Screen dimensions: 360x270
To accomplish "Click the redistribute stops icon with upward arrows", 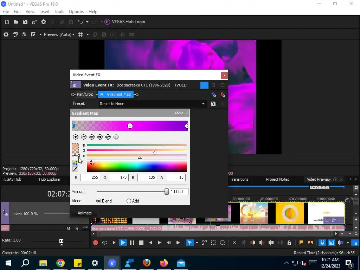I will click(108, 137).
